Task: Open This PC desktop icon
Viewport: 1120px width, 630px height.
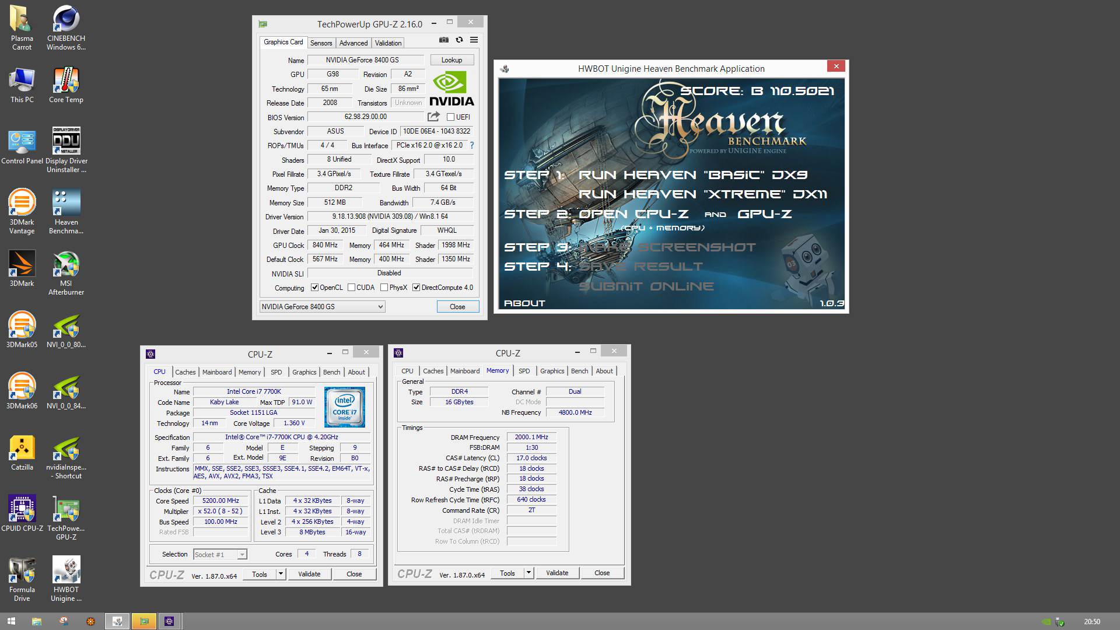Action: click(22, 85)
